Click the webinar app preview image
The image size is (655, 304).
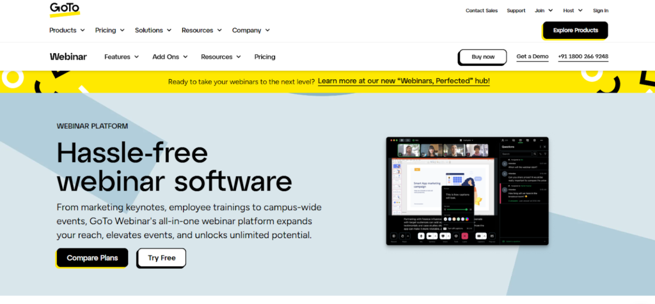click(467, 191)
